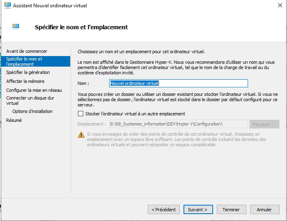Open the Affecter la mémoire step
The image size is (287, 221).
(25, 81)
